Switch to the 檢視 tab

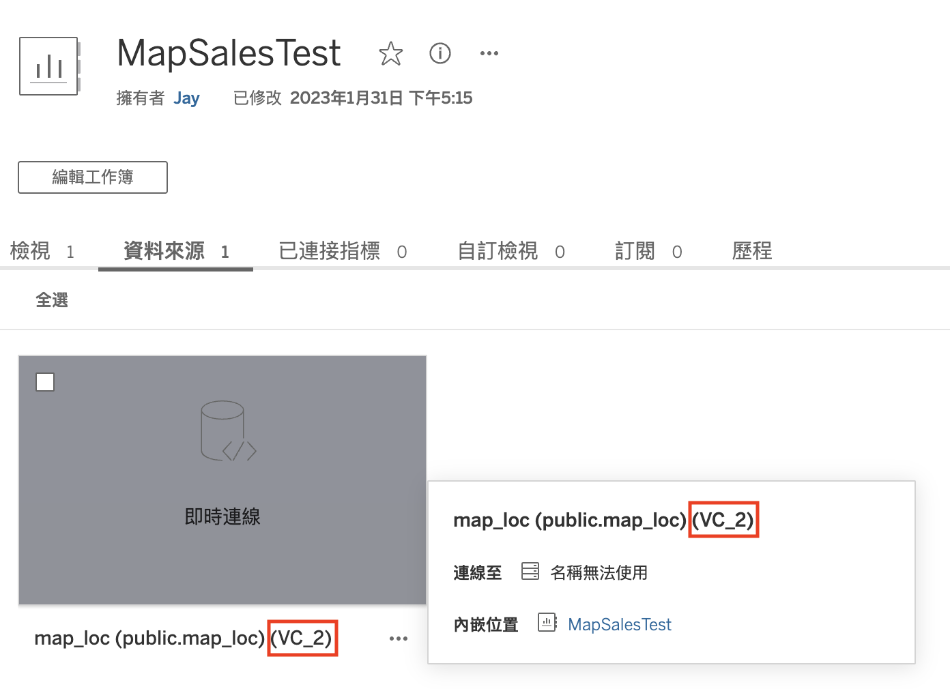(x=42, y=251)
